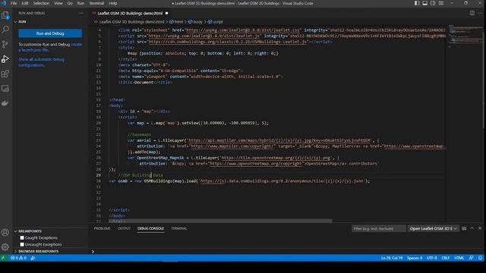Select the Leaflet OSM 3D Buildings demo.html editor tab
486x273 pixels.
[x=130, y=13]
